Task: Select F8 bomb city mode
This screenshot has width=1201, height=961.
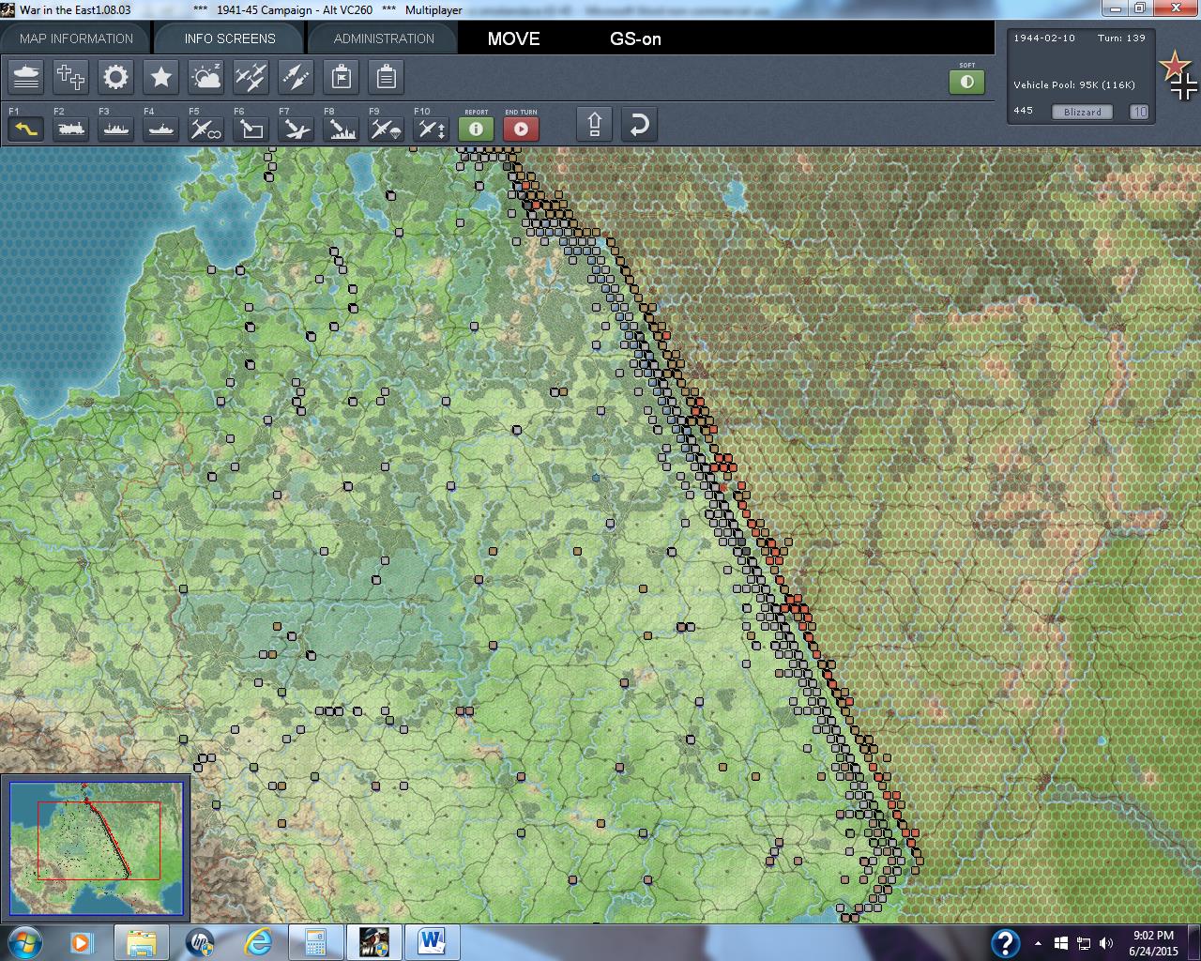Action: click(342, 128)
